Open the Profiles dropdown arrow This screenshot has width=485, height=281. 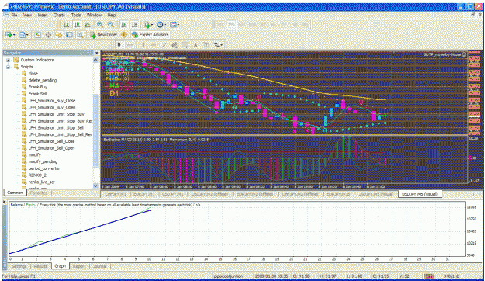coord(27,35)
